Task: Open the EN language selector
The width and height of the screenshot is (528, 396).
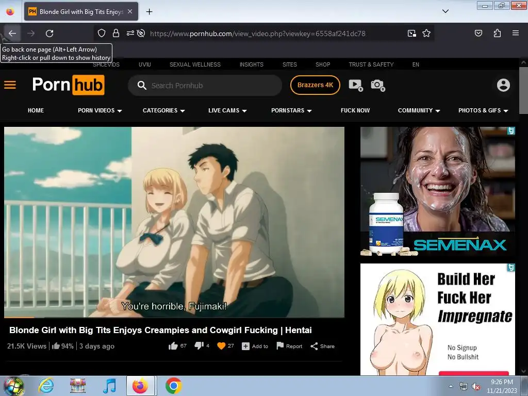Action: (416, 64)
